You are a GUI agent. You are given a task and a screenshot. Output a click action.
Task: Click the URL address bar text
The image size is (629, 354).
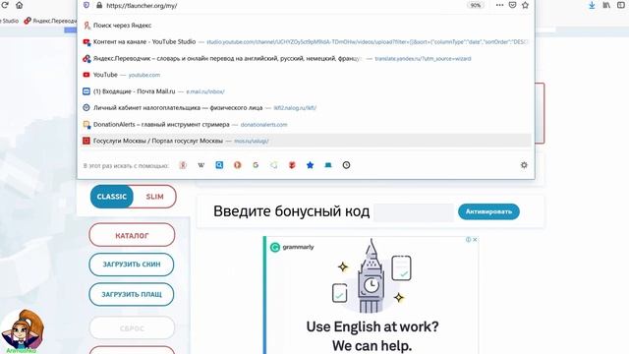point(142,6)
